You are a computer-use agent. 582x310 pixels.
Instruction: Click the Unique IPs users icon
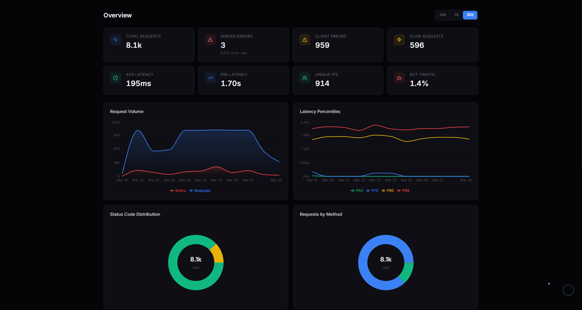(305, 78)
